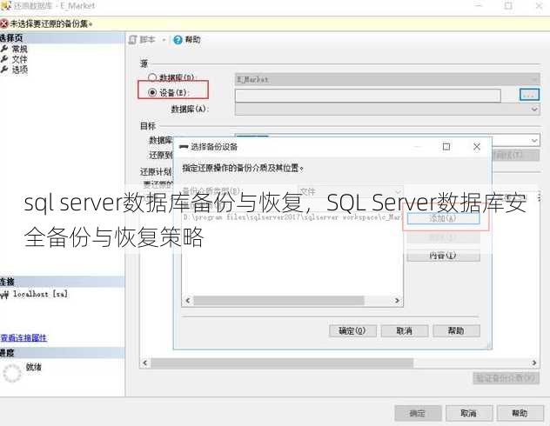Click the wrench icon beside 选项

[x=4, y=70]
